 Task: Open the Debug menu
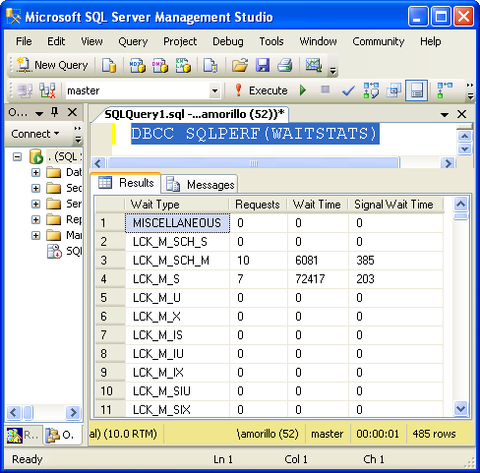(x=228, y=41)
